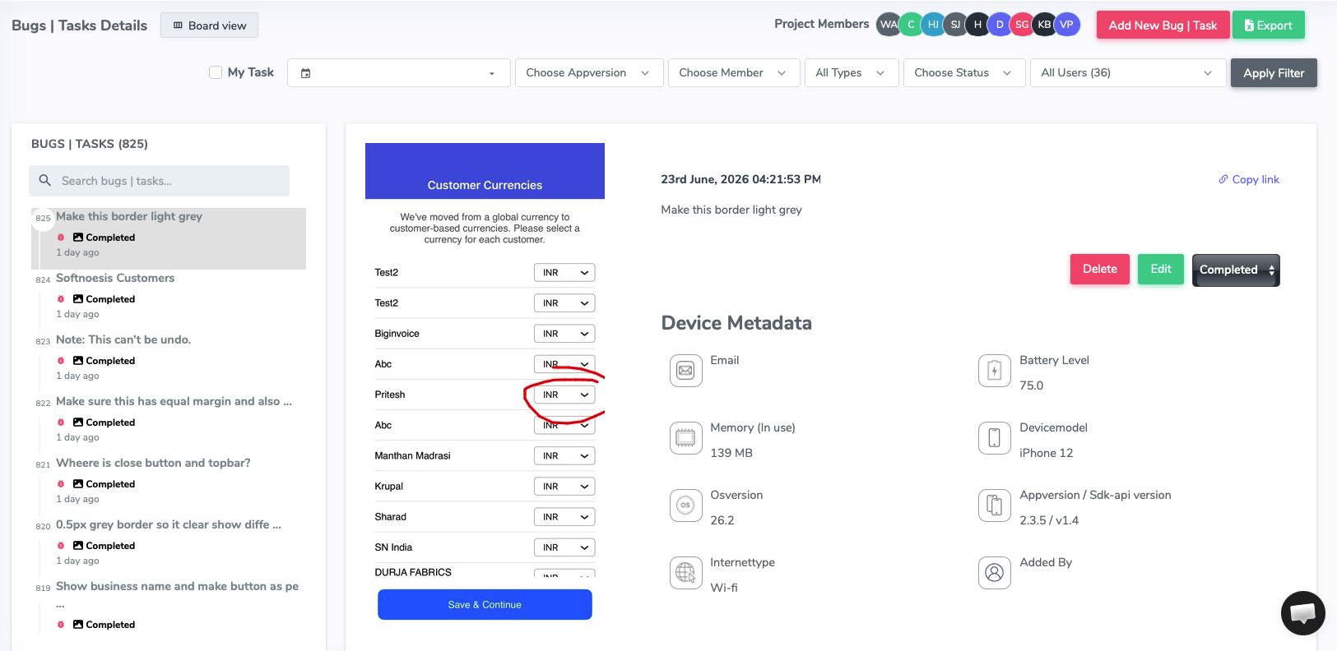Open All Types dropdown
1337x651 pixels.
pyautogui.click(x=852, y=73)
